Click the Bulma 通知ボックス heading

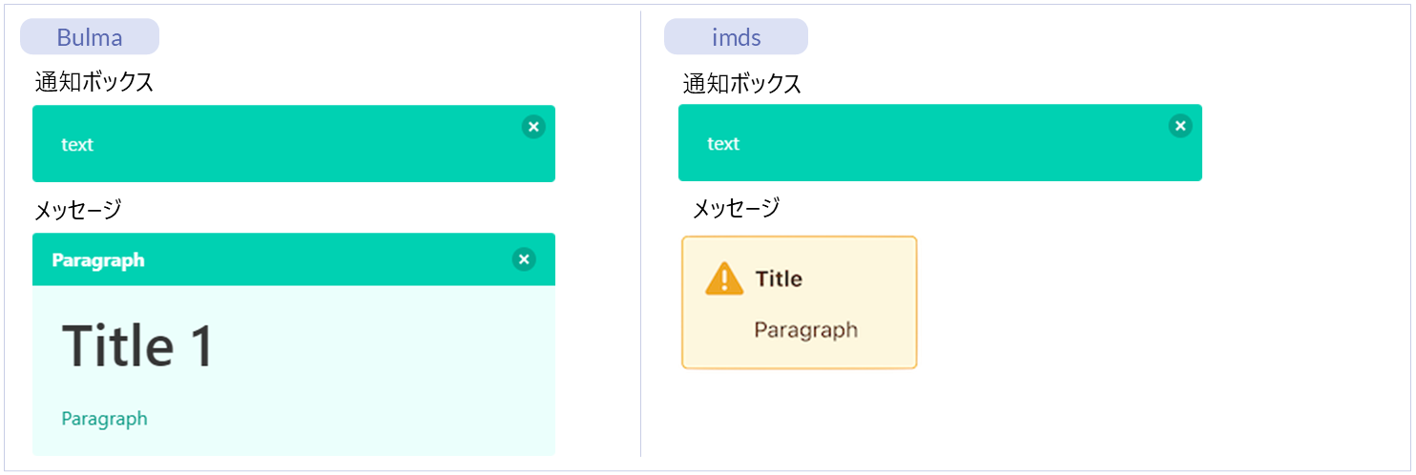pos(94,82)
